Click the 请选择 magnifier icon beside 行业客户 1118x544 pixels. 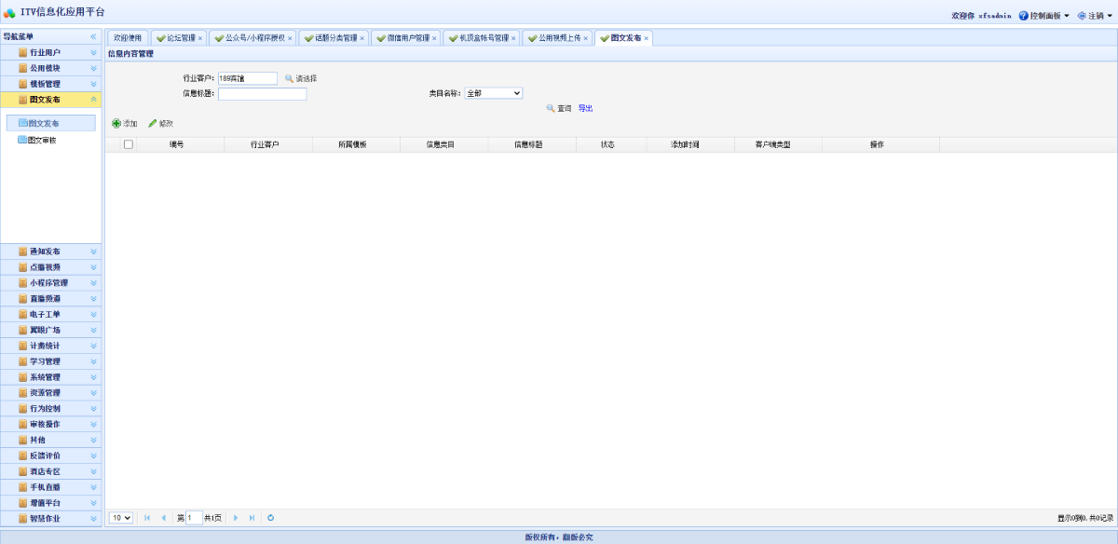pyautogui.click(x=290, y=79)
